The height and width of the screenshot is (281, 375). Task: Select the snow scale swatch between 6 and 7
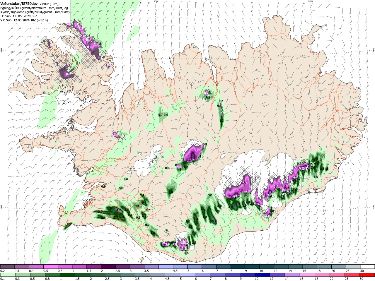click(x=209, y=267)
